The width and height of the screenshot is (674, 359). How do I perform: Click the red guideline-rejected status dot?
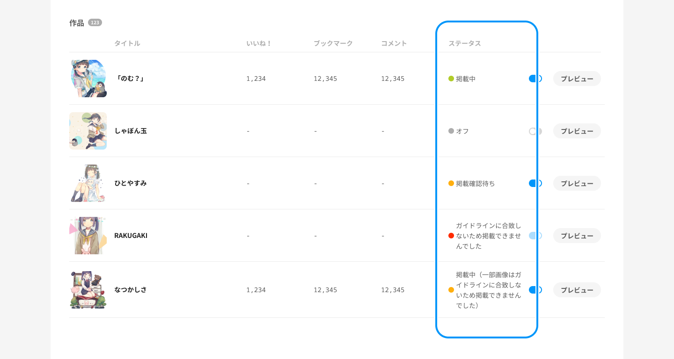click(451, 236)
